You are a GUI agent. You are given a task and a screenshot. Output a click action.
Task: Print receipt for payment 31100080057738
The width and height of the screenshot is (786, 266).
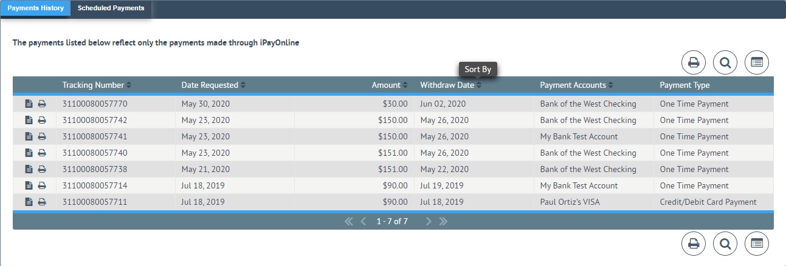pos(42,169)
